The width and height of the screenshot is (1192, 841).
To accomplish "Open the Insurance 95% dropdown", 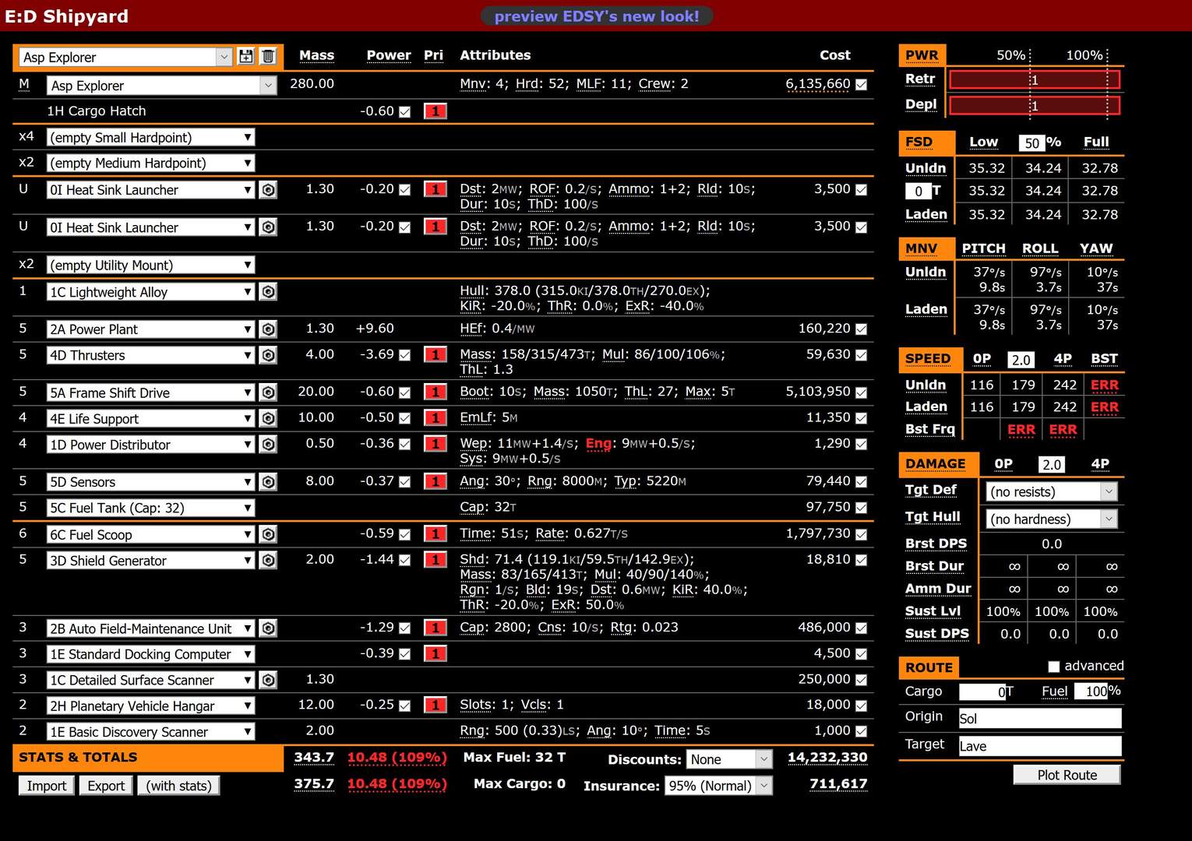I will 718,786.
